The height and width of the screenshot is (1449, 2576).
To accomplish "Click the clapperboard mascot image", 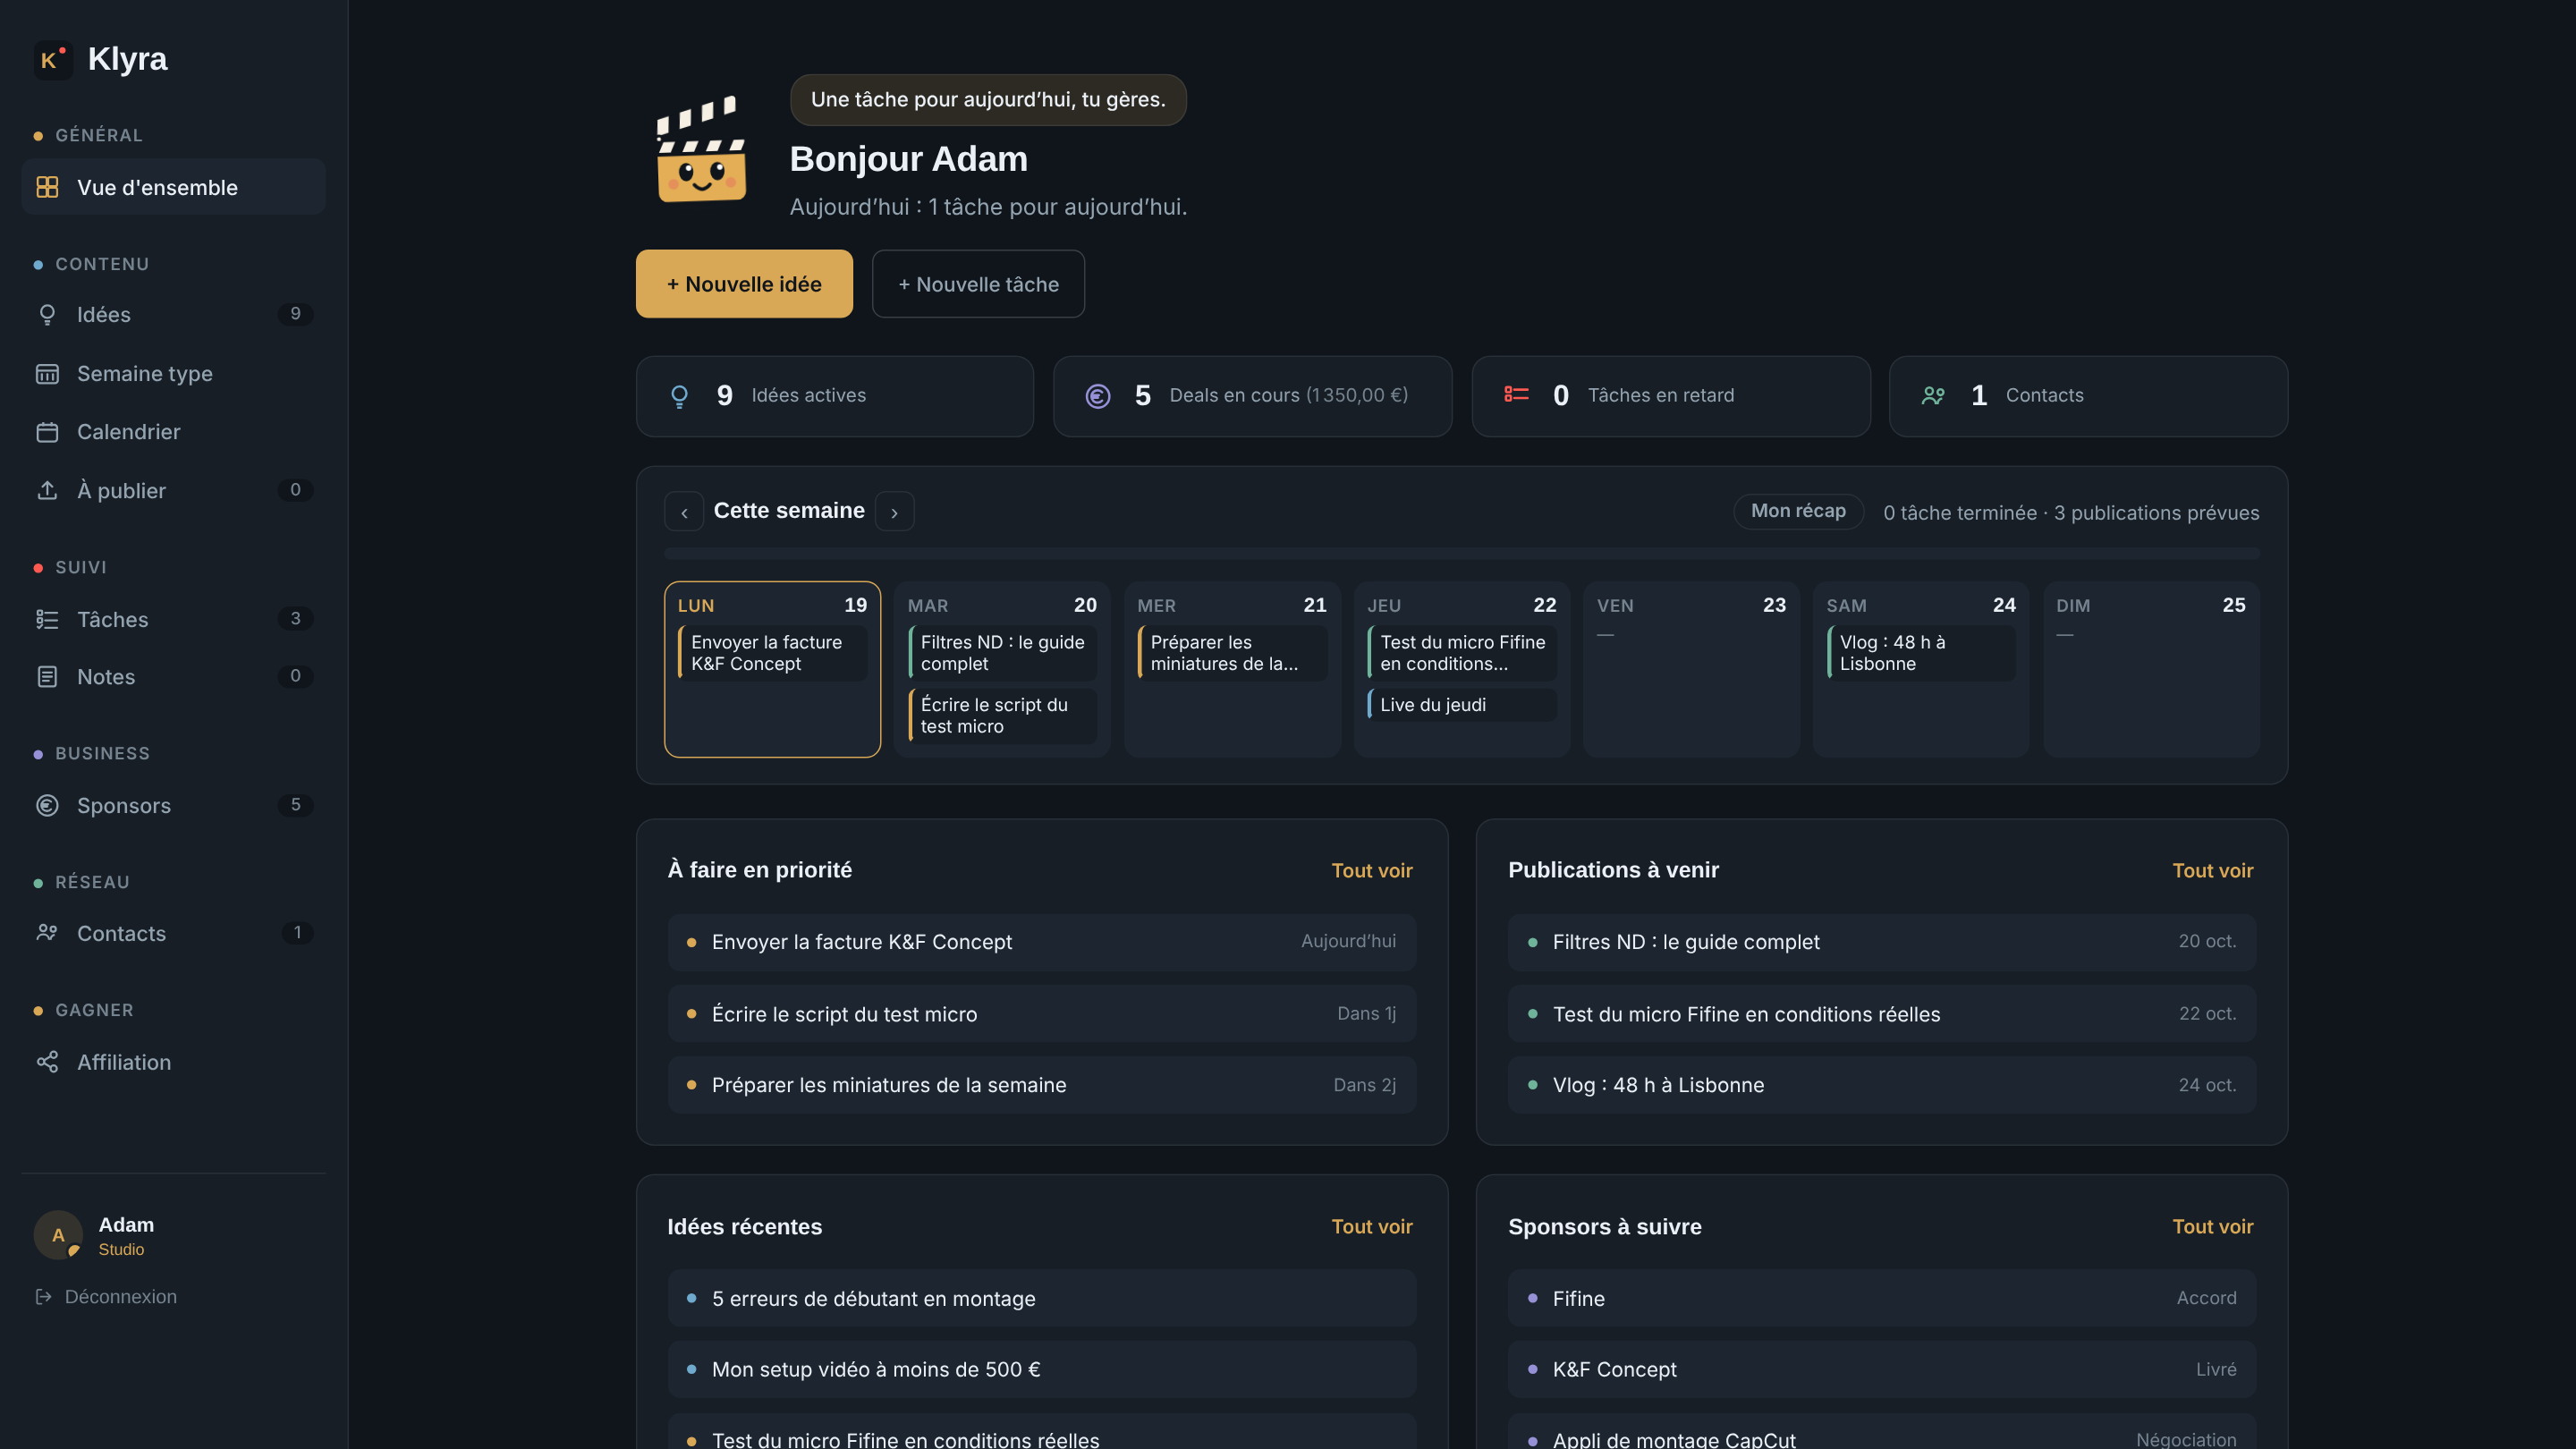I will point(701,148).
